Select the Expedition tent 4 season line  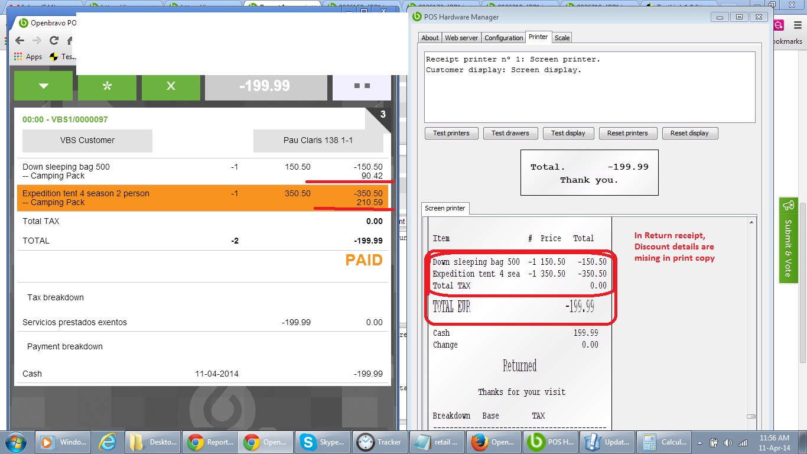(x=203, y=198)
